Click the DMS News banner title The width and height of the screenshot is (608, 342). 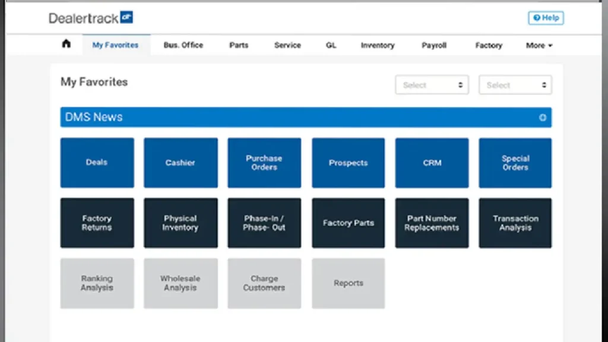pos(94,117)
